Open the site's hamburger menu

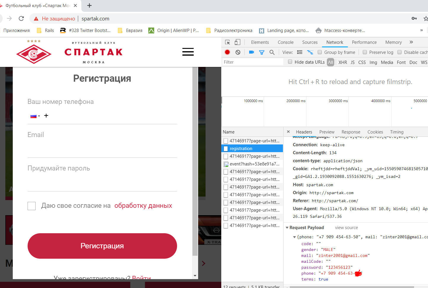pos(188,52)
